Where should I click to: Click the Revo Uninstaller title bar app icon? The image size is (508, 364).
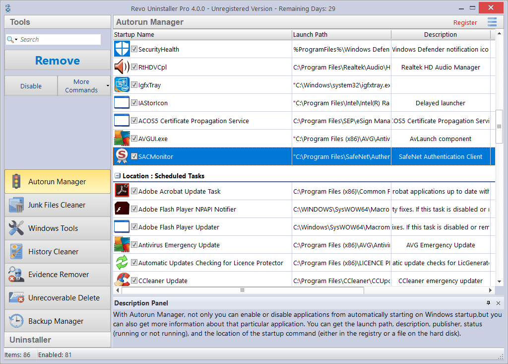pos(8,8)
